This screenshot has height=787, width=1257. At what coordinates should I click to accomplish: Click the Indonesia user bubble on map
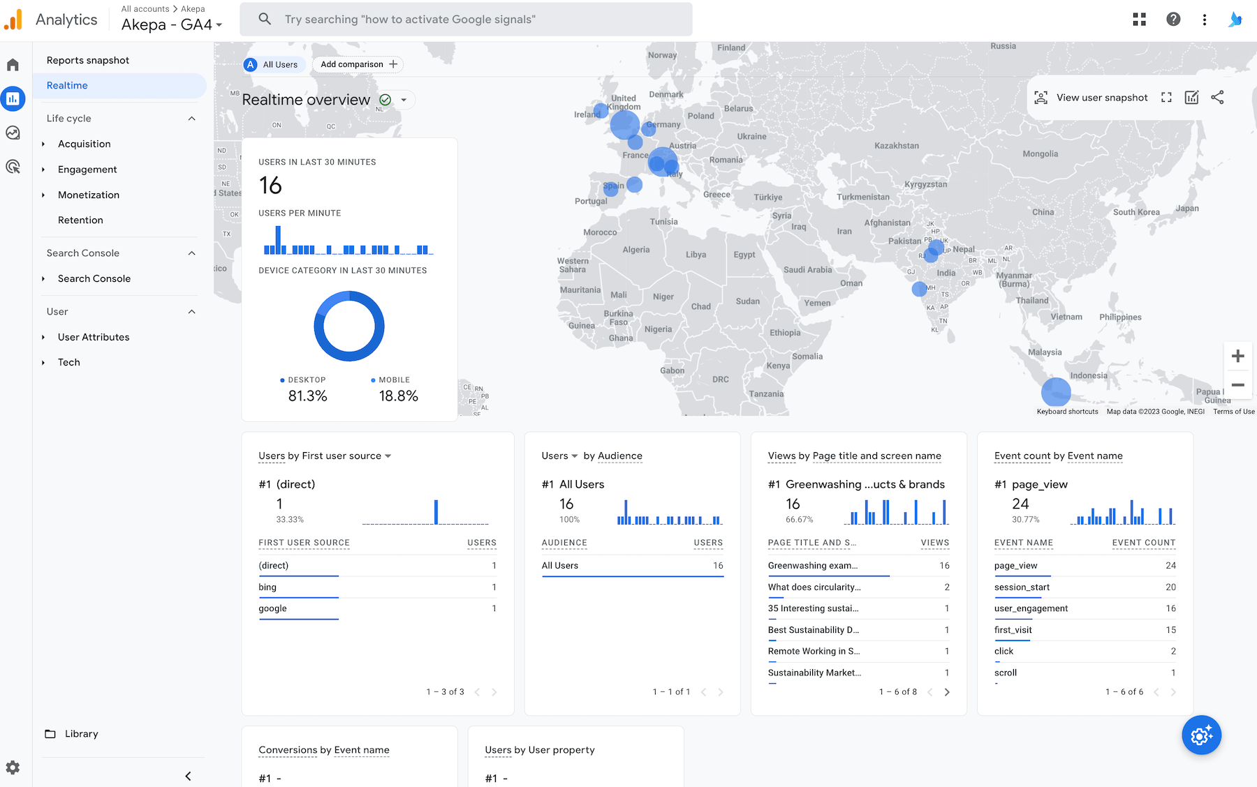(1056, 392)
